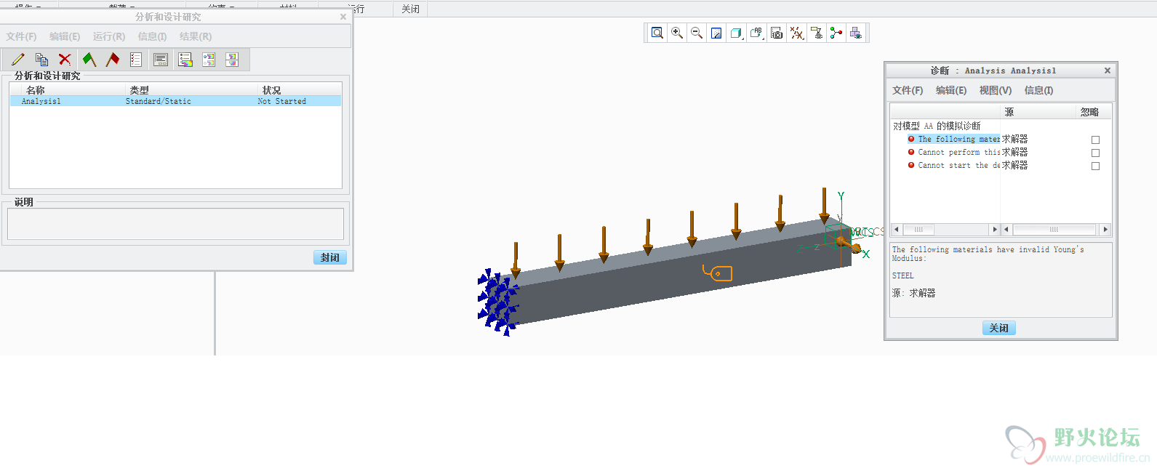This screenshot has width=1157, height=471.
Task: Click left arrow of message-list scrollbar
Action: 897,229
